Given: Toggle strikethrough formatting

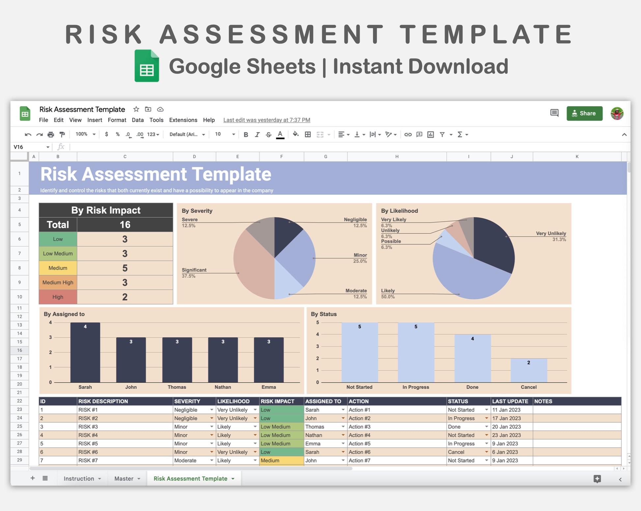Looking at the screenshot, I should pyautogui.click(x=268, y=134).
